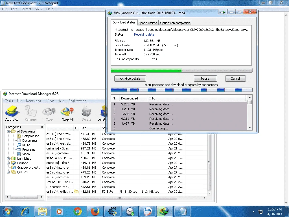This screenshot has height=217, width=289.
Task: Select the Documents category
Action: (30, 140)
